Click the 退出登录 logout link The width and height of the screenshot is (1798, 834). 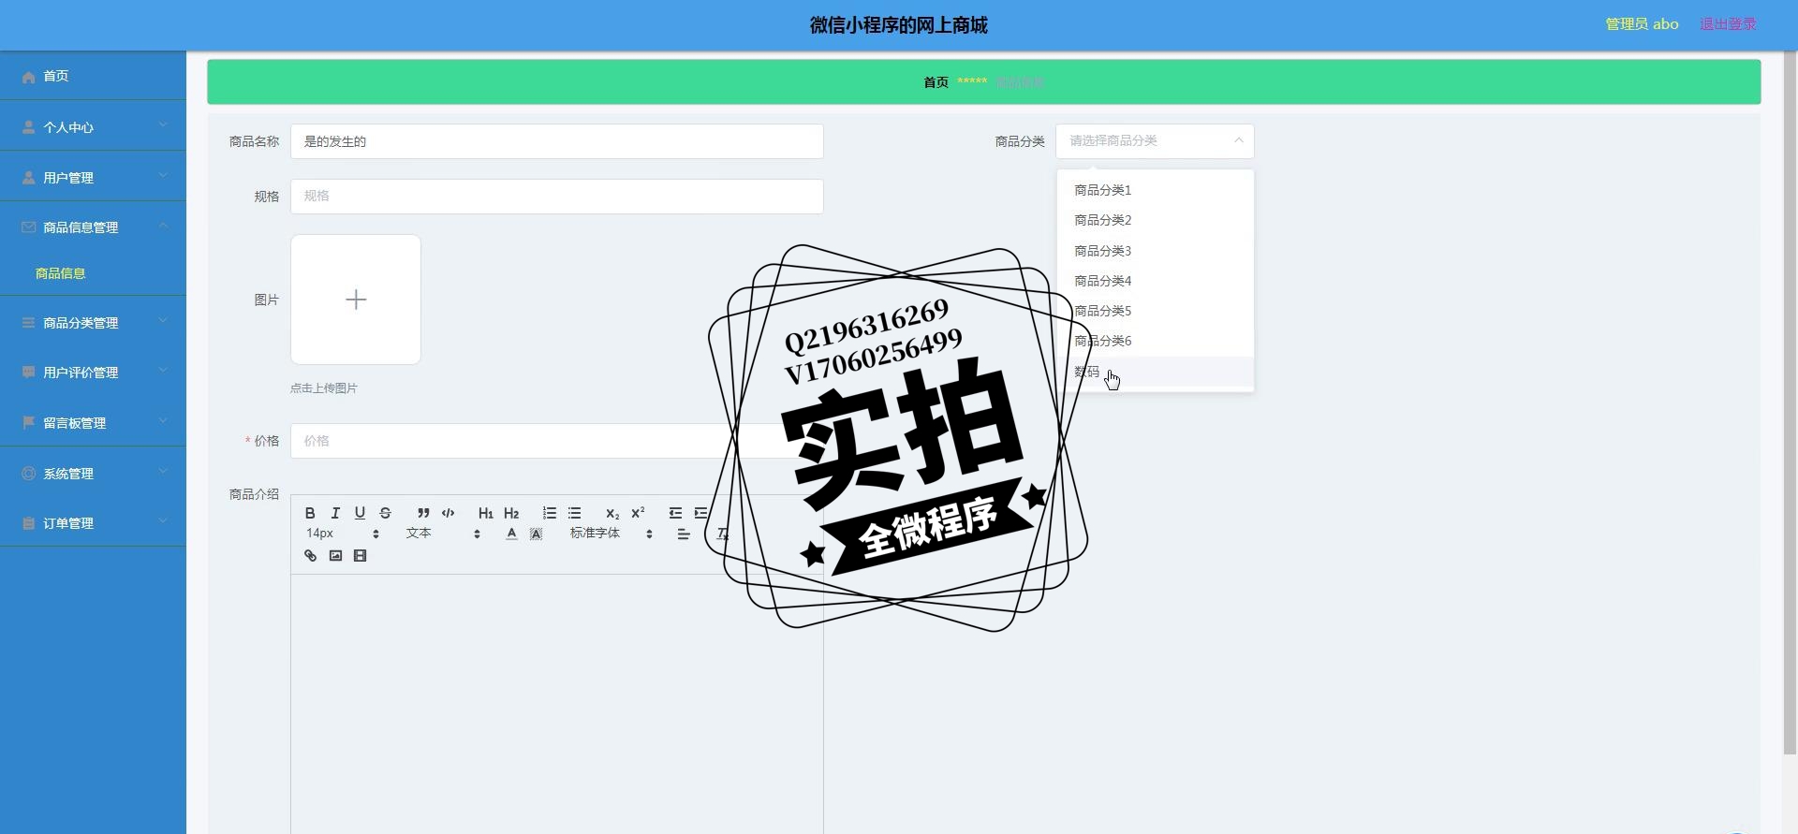(1728, 24)
